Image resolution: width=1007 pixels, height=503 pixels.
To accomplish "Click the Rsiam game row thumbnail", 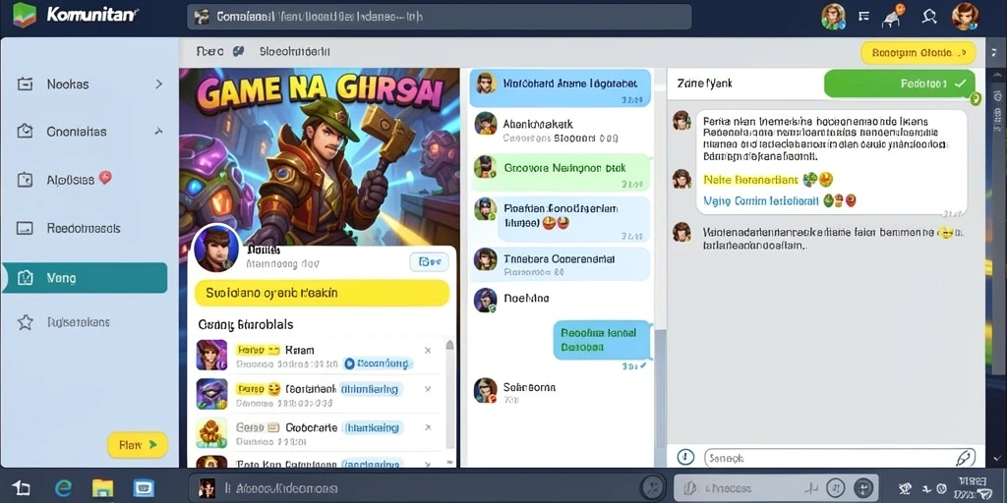I will (211, 356).
